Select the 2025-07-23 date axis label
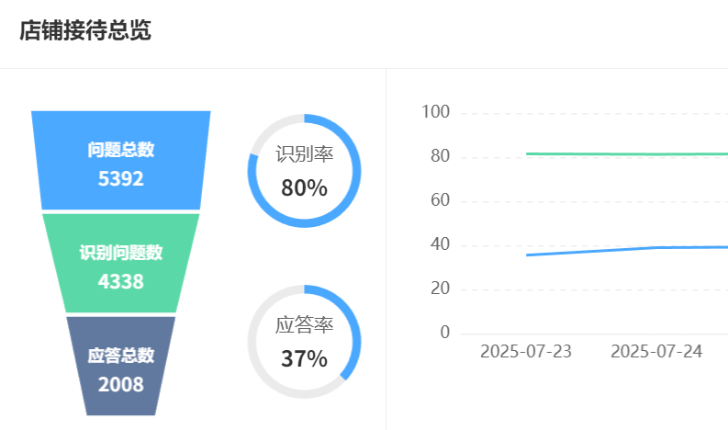The image size is (728, 430). pyautogui.click(x=525, y=352)
